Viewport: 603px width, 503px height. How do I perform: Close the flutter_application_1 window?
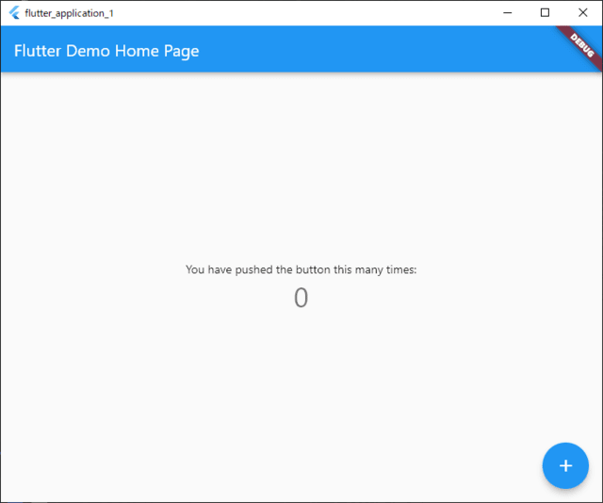click(x=582, y=13)
